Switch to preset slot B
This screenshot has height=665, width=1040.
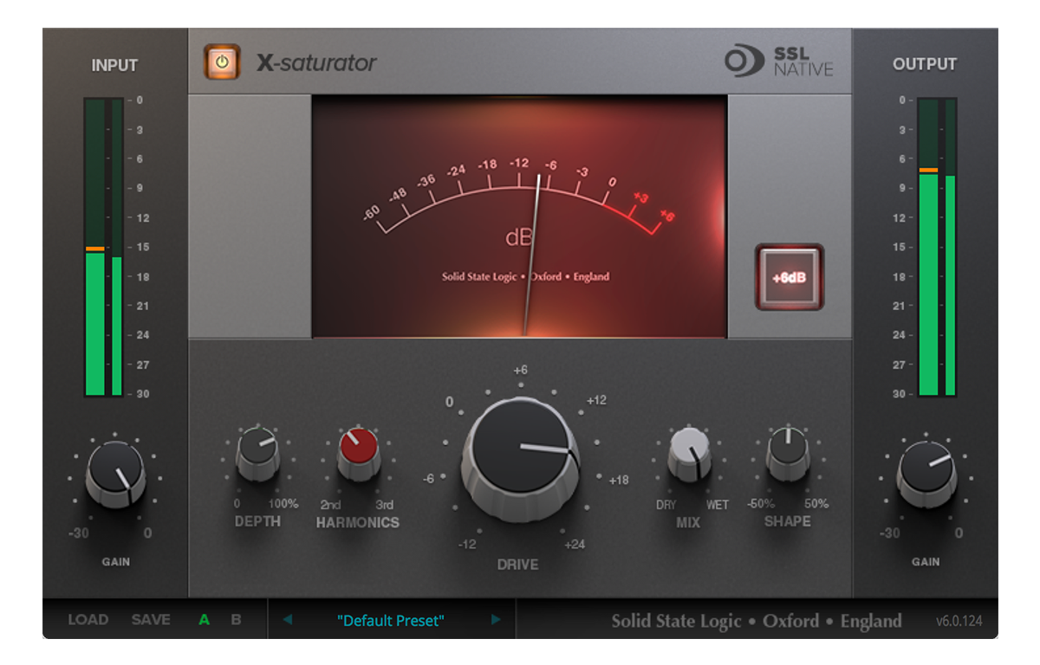pyautogui.click(x=236, y=620)
